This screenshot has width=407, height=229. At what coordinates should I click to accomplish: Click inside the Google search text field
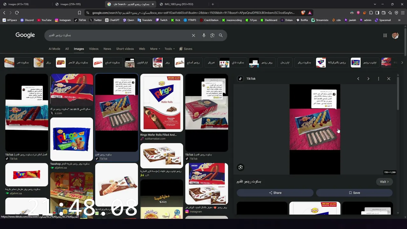coord(118,35)
